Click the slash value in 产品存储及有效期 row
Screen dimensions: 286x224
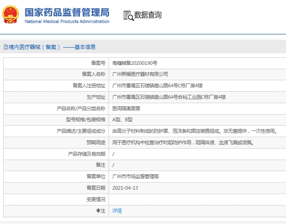coord(113,154)
